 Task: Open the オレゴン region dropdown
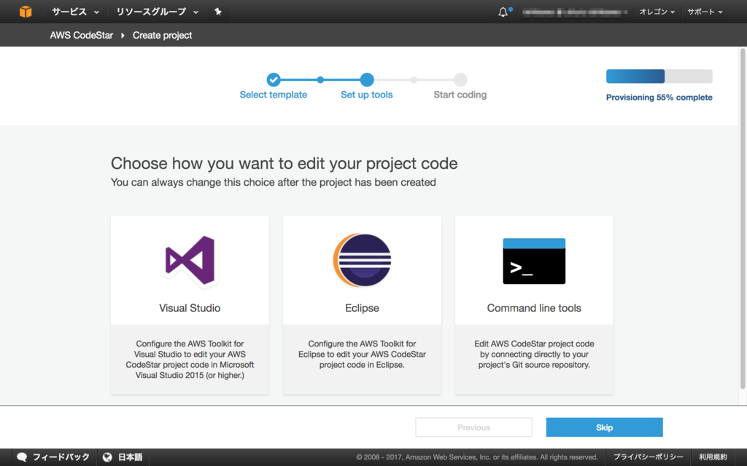coord(657,12)
